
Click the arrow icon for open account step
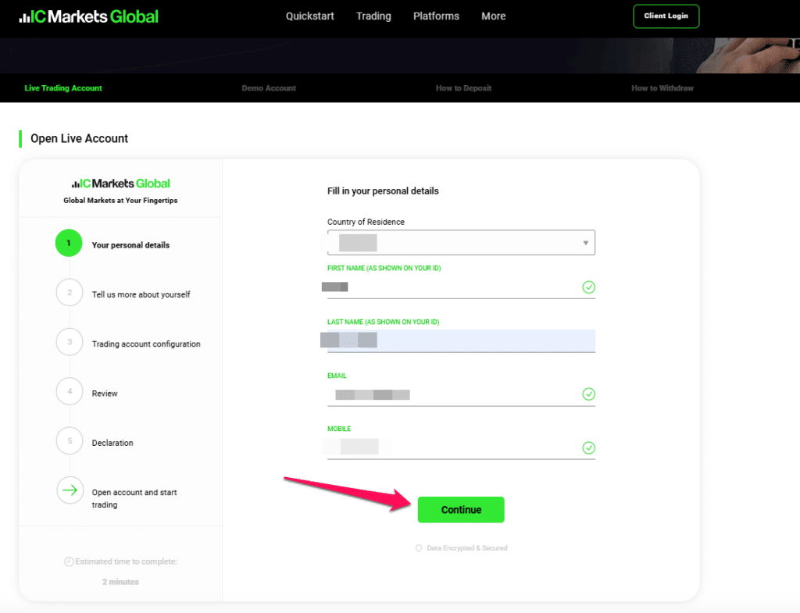point(70,490)
